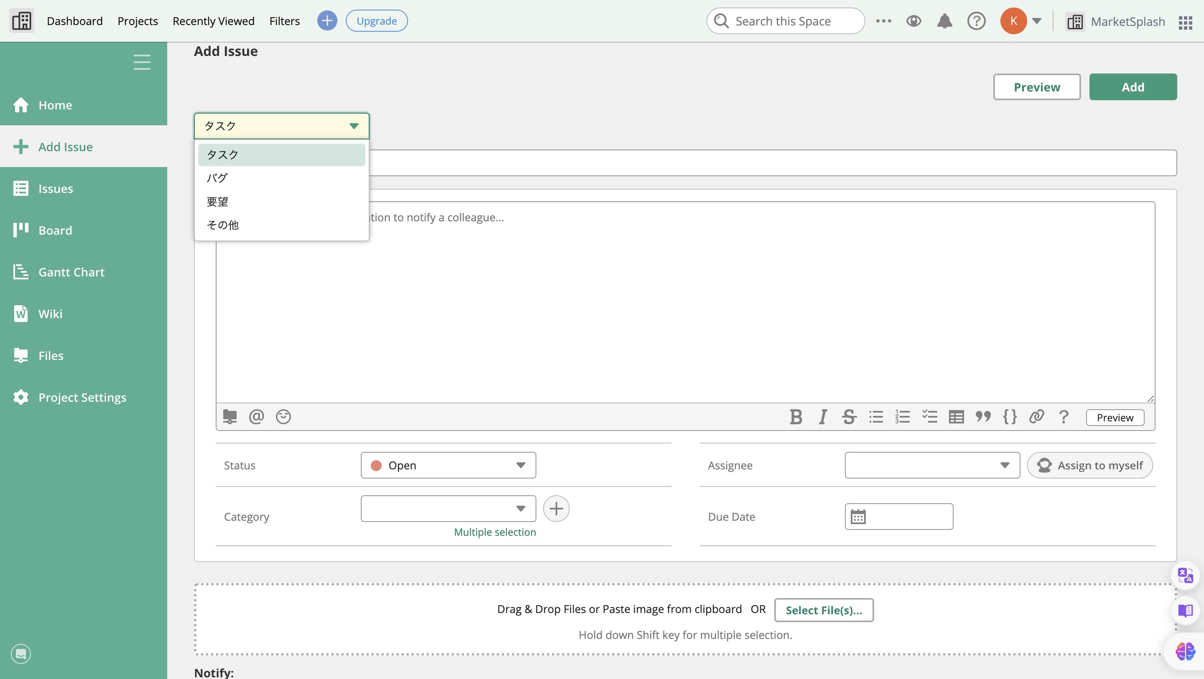Open the Category dropdown
Screen dimensions: 1204x679
(x=448, y=509)
